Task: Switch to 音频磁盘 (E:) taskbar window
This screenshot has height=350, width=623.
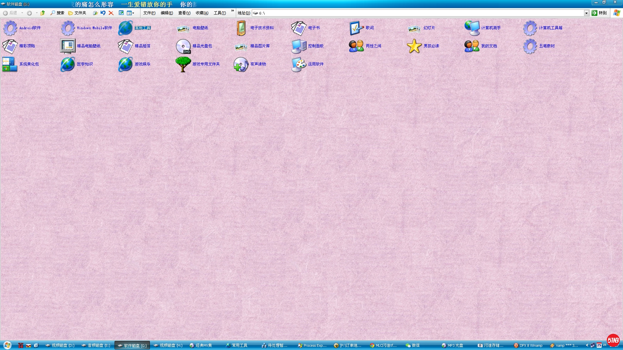Action: click(96, 345)
